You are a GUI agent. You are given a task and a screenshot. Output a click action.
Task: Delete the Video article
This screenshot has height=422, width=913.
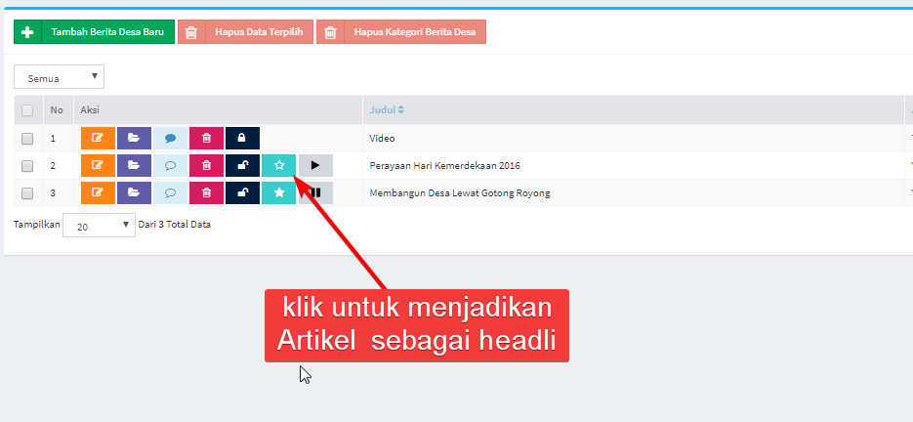pyautogui.click(x=206, y=138)
